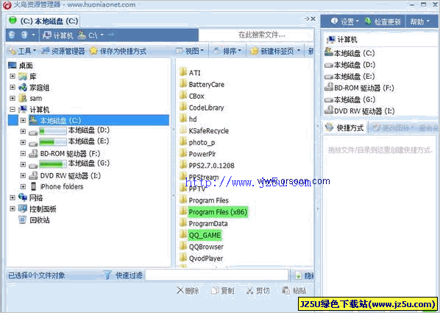Open 本地磁盘 (D:) in right panel
This screenshot has height=313, width=440.
(350, 65)
